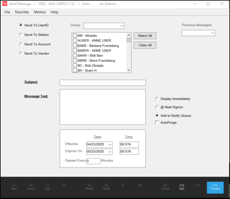Click the user list scroll down arrow

tap(129, 70)
